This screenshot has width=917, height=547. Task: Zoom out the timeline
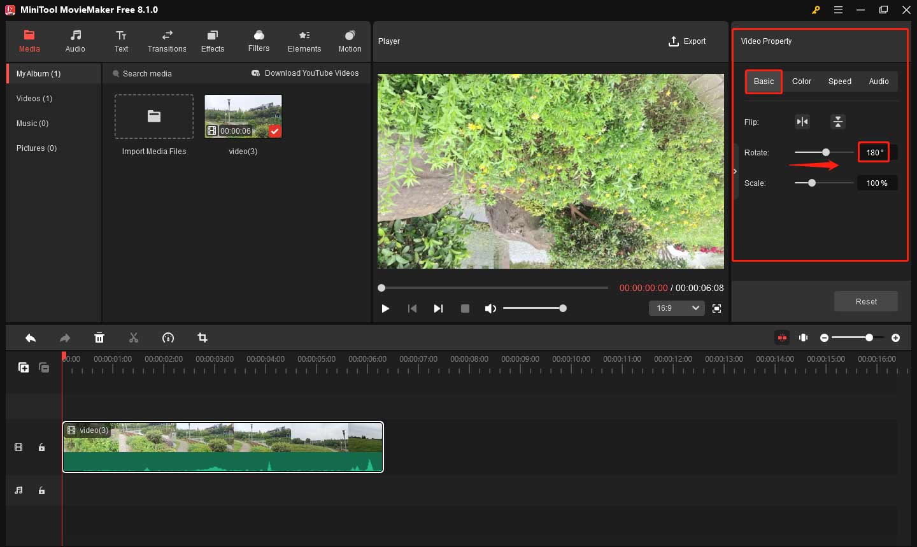coord(824,338)
